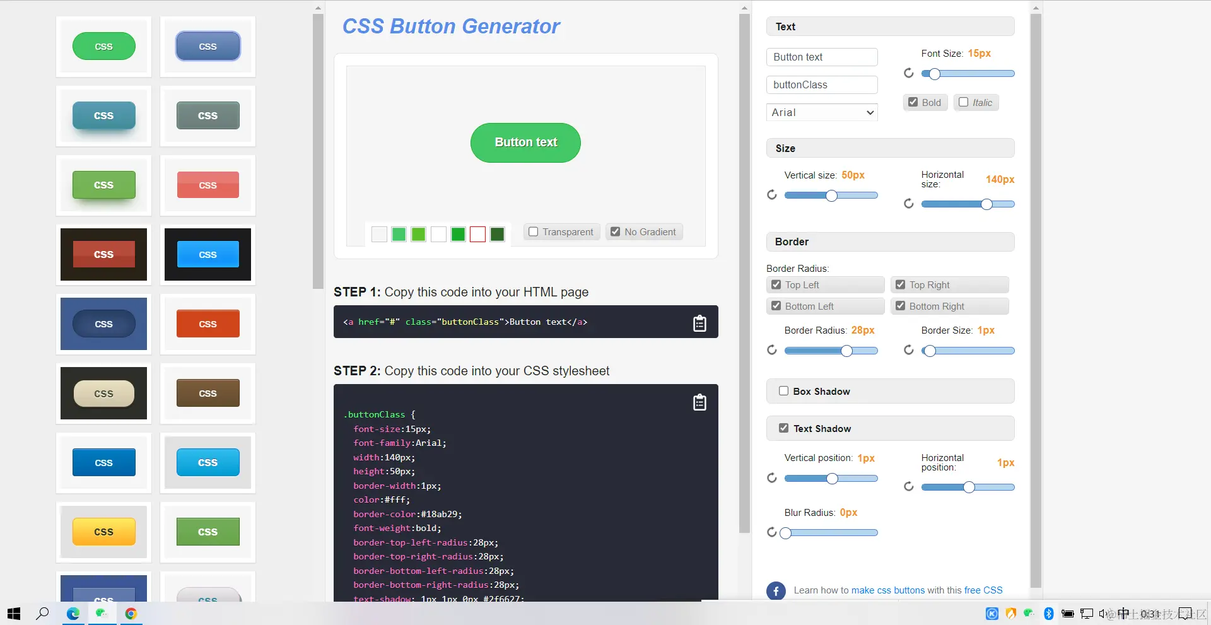Open the Arial font family dropdown
The width and height of the screenshot is (1211, 625).
coord(822,112)
